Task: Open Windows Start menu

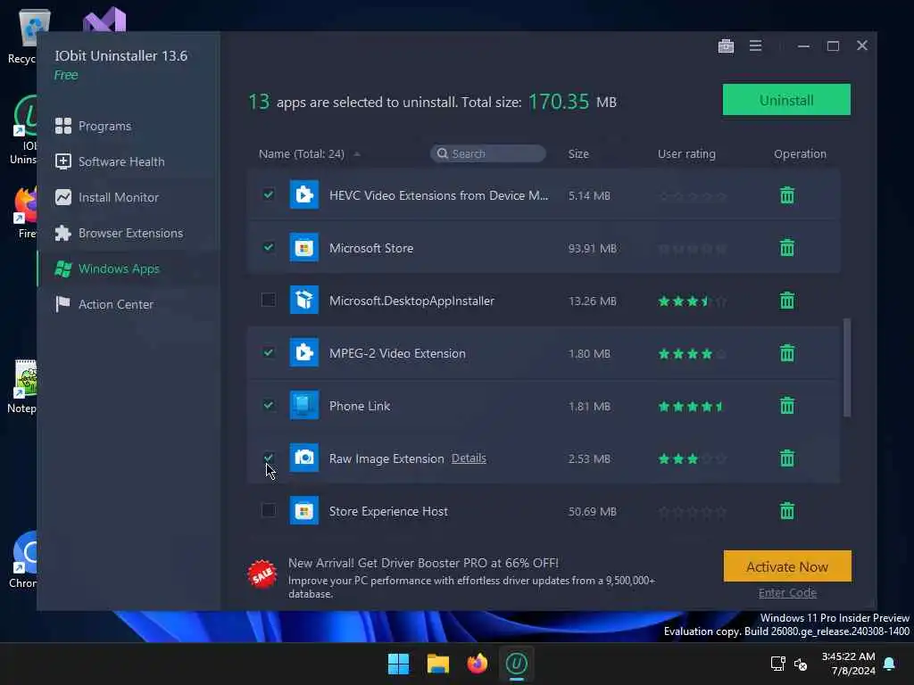Action: coord(399,664)
